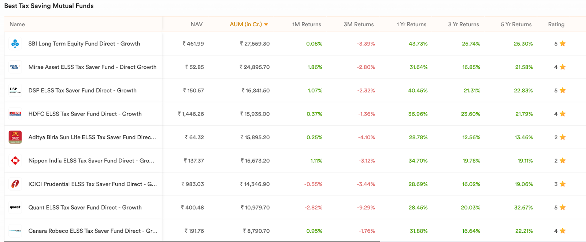This screenshot has width=586, height=242.
Task: Click the Canara Robeco fund logo
Action: pos(15,231)
